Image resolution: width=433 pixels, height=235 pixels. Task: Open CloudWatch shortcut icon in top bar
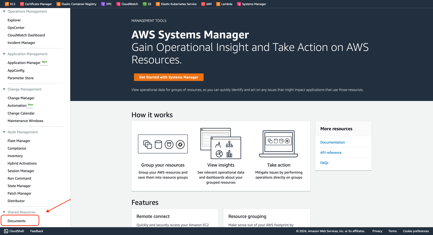[x=118, y=4]
